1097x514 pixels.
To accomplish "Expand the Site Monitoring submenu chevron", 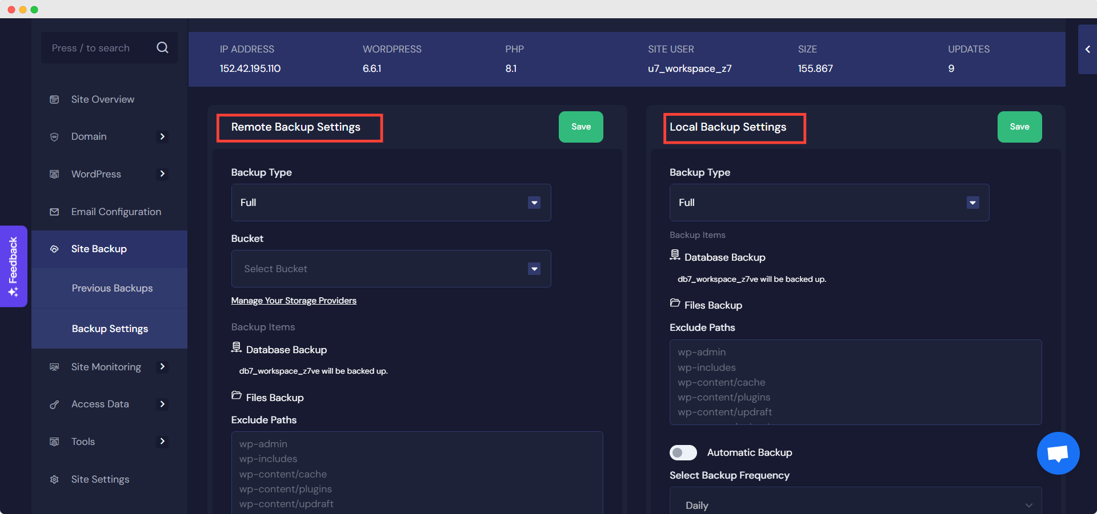I will (x=162, y=366).
